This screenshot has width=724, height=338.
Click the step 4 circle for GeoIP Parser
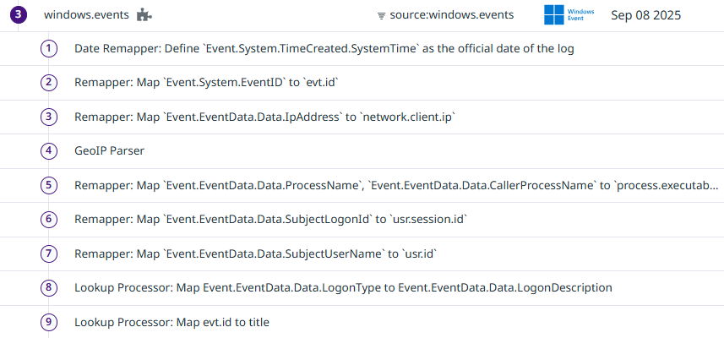coord(50,151)
